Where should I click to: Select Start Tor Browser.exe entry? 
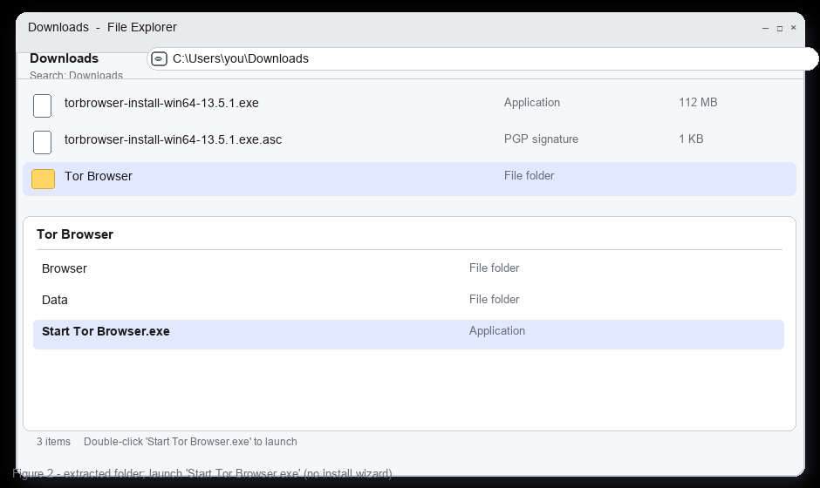tap(408, 335)
